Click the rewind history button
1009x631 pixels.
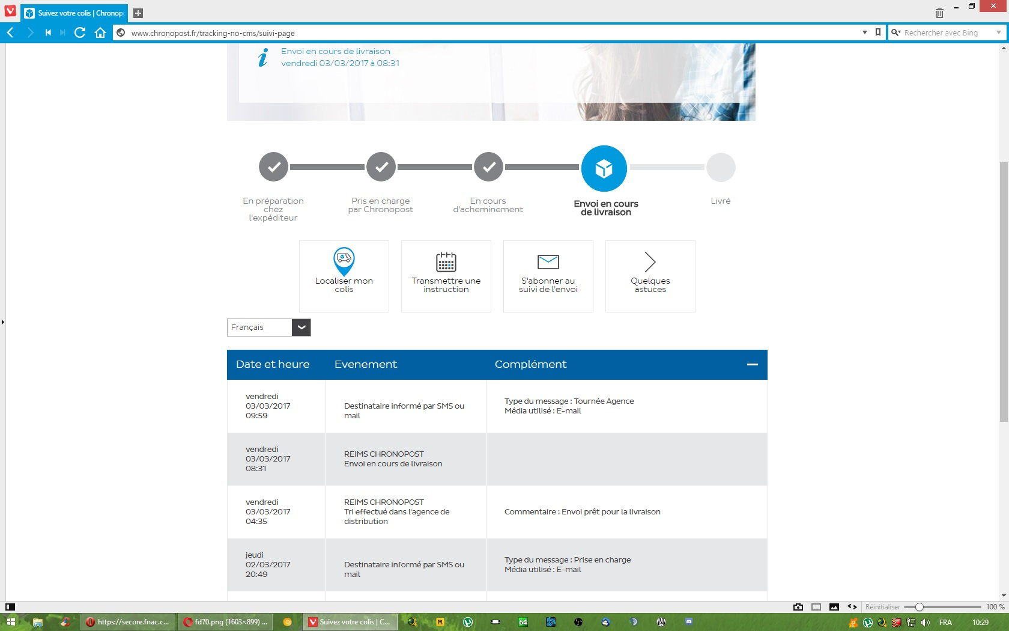[48, 32]
